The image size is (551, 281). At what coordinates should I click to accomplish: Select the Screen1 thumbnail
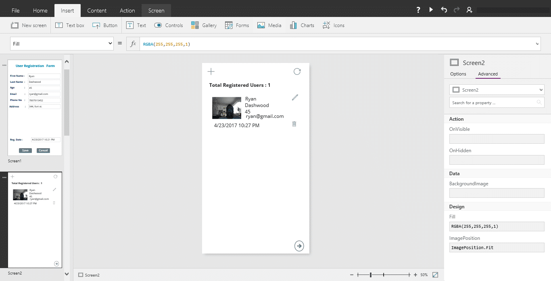point(35,108)
